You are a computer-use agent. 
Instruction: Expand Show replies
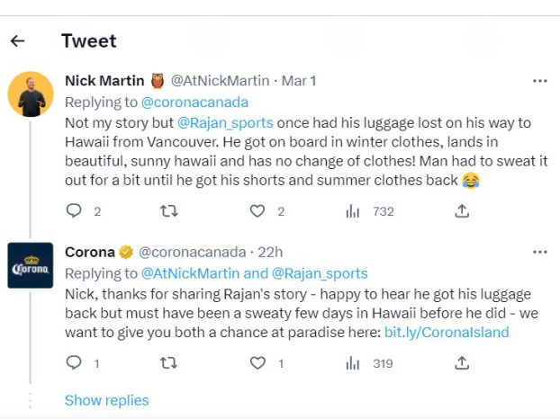pyautogui.click(x=106, y=400)
